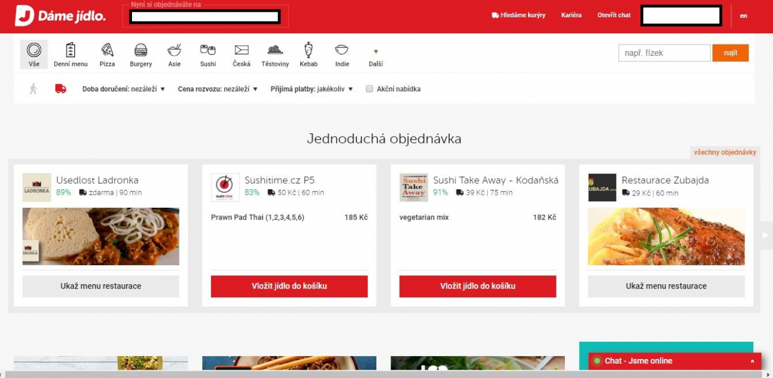Open Usedlost Ladronka restaurant title
Viewport: 773px width, 378px height.
click(98, 180)
